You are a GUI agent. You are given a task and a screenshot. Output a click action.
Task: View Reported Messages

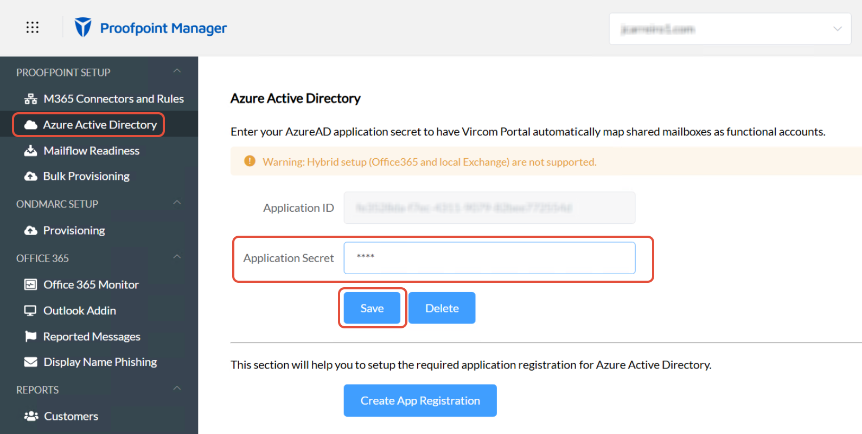(x=99, y=336)
